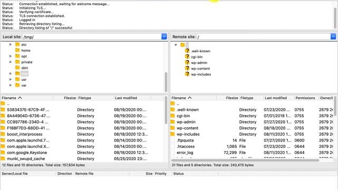Expand the var folder in local tree
This screenshot has width=338, height=190.
11,85
